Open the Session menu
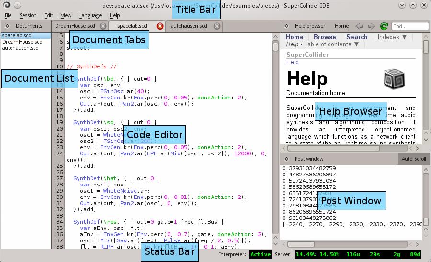 [28, 16]
